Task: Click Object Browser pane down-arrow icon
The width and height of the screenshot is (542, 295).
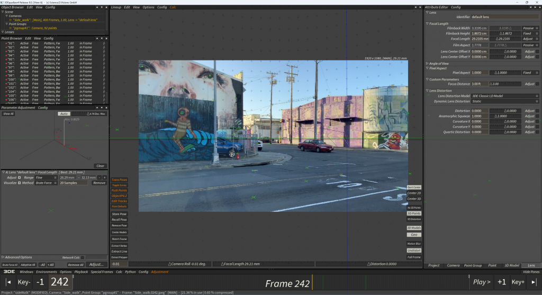Action: [x=102, y=7]
